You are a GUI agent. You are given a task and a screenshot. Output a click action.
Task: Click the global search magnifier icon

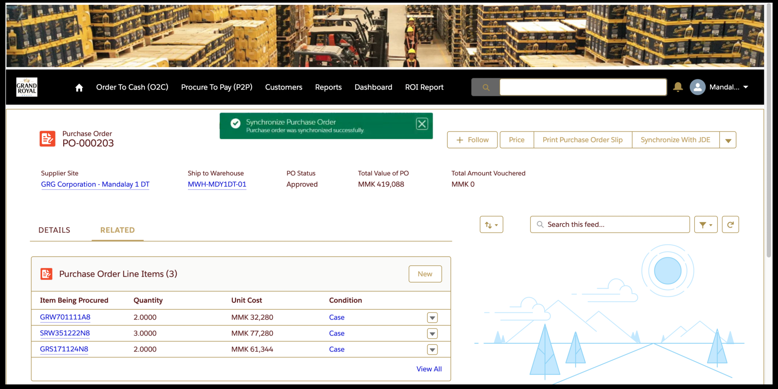click(486, 88)
